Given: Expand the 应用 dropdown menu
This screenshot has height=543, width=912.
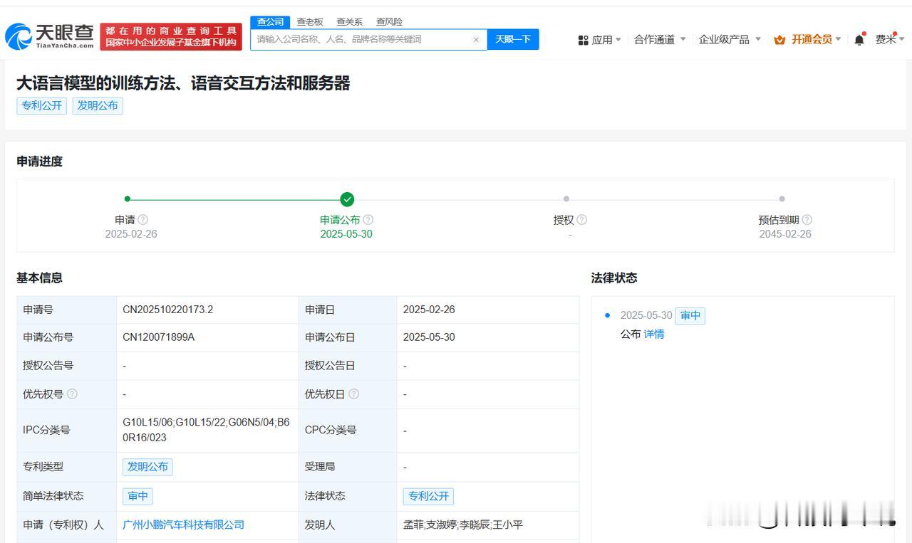Looking at the screenshot, I should (600, 40).
